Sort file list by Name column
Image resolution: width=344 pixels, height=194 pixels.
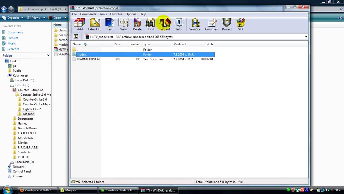(77, 44)
